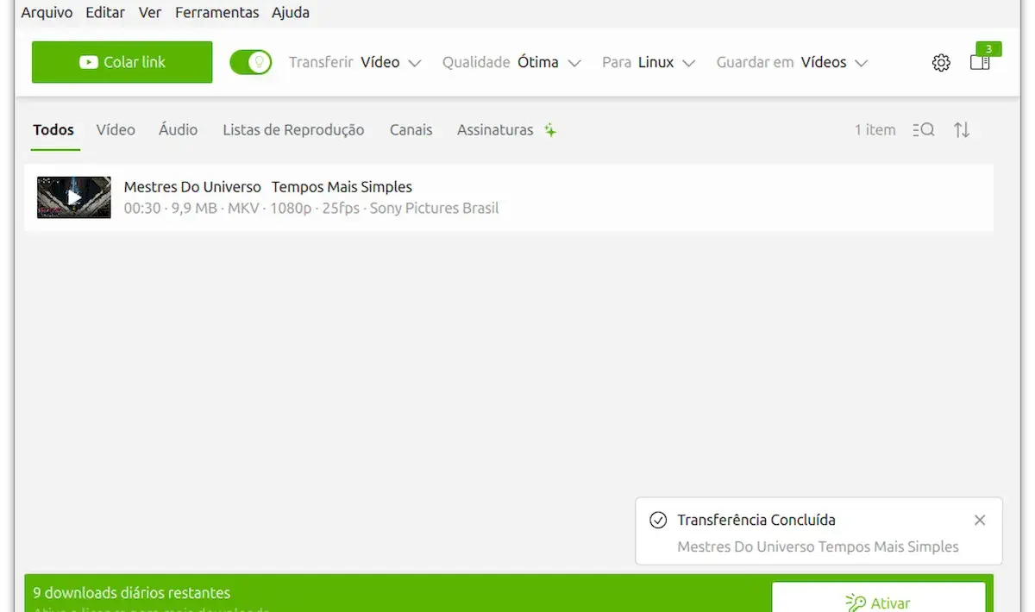The image size is (1035, 612).
Task: Click the 1 item count label
Action: click(x=875, y=130)
